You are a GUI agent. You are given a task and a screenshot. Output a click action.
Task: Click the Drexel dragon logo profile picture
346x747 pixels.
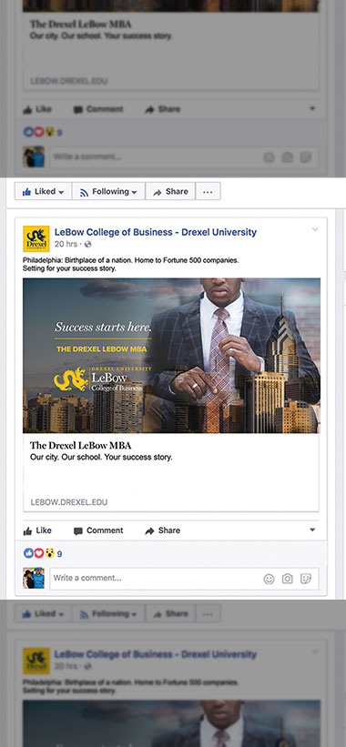[x=36, y=238]
